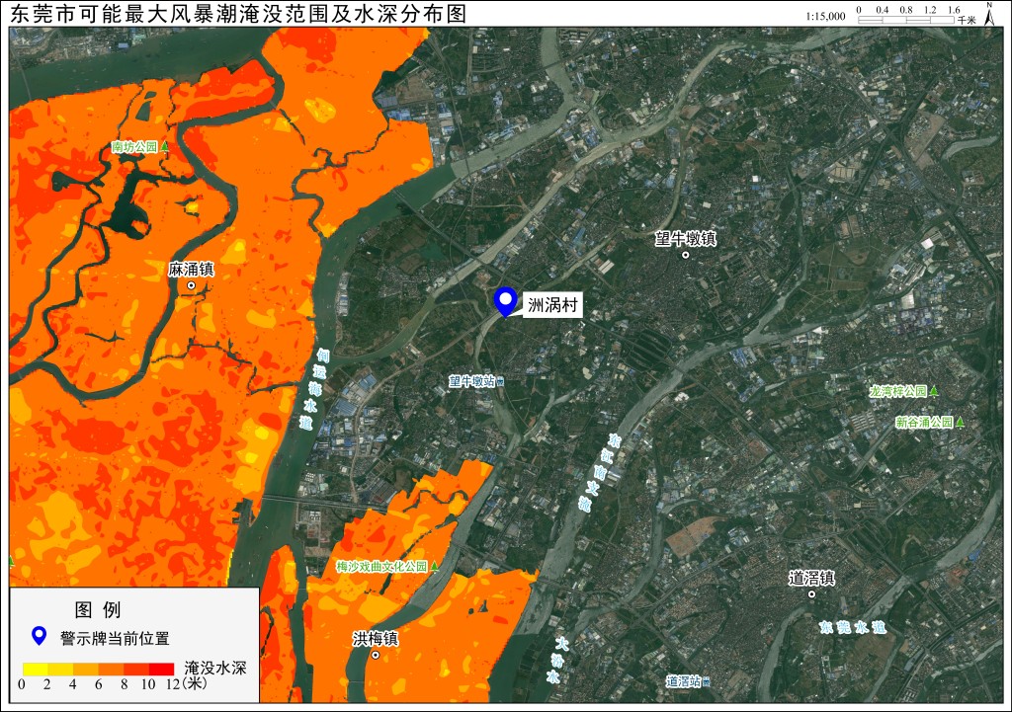Select the 梅沙戏曲文化公园 park label
Viewport: 1012px width, 712px height.
click(382, 566)
